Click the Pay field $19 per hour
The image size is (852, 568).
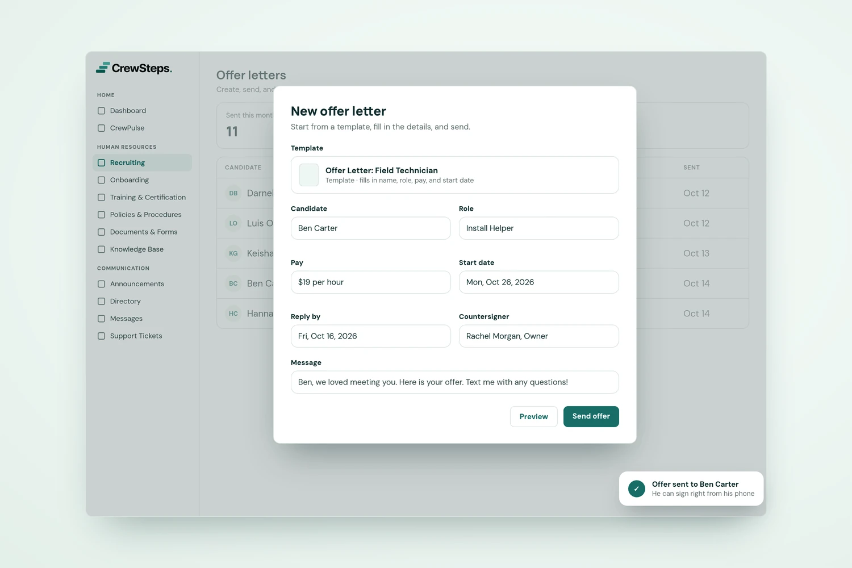pyautogui.click(x=371, y=282)
